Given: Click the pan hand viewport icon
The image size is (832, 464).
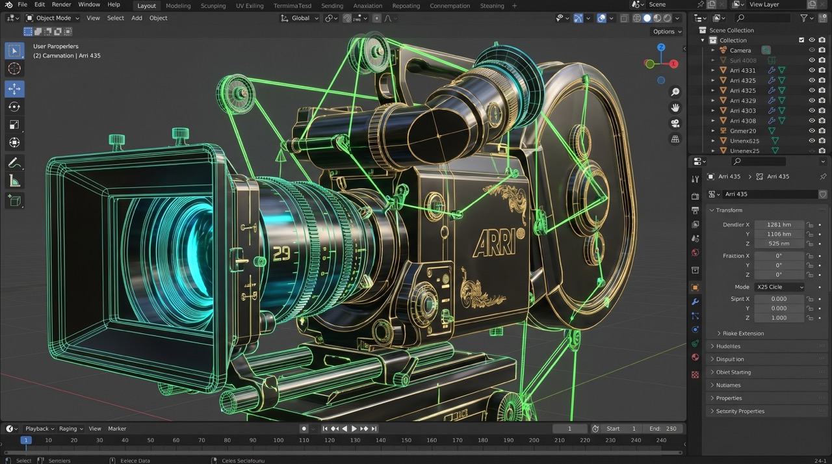Looking at the screenshot, I should click(675, 108).
